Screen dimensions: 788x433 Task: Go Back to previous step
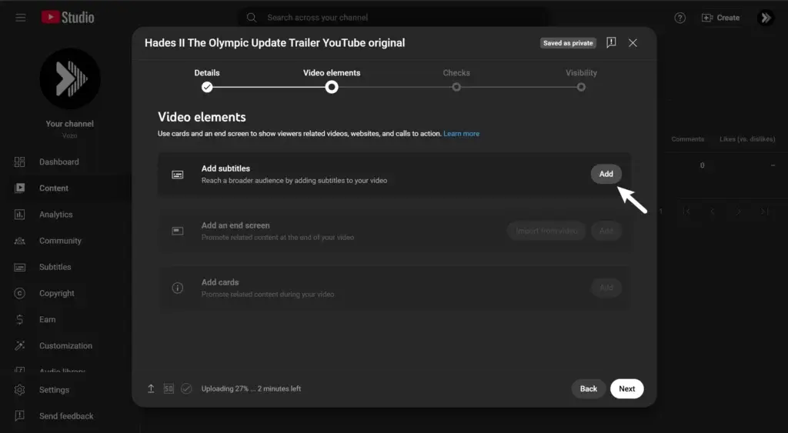[589, 388]
